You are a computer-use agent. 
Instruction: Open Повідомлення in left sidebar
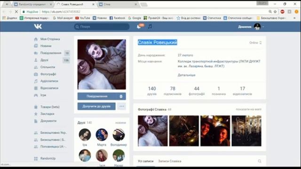pos(51,53)
